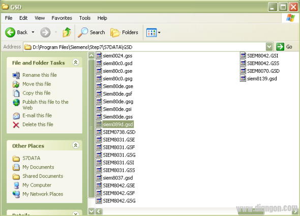The width and height of the screenshot is (300, 216).
Task: Click the green Go arrow button
Action: (x=280, y=47)
